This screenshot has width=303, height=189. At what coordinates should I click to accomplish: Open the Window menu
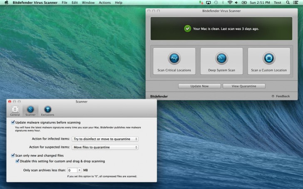tap(88, 2)
